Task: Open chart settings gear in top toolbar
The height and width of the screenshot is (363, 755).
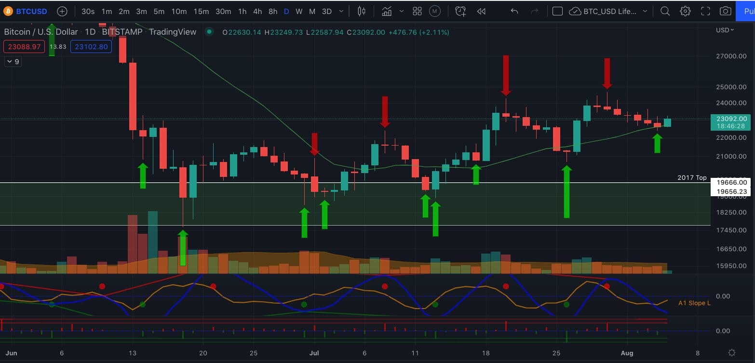Action: click(x=685, y=11)
